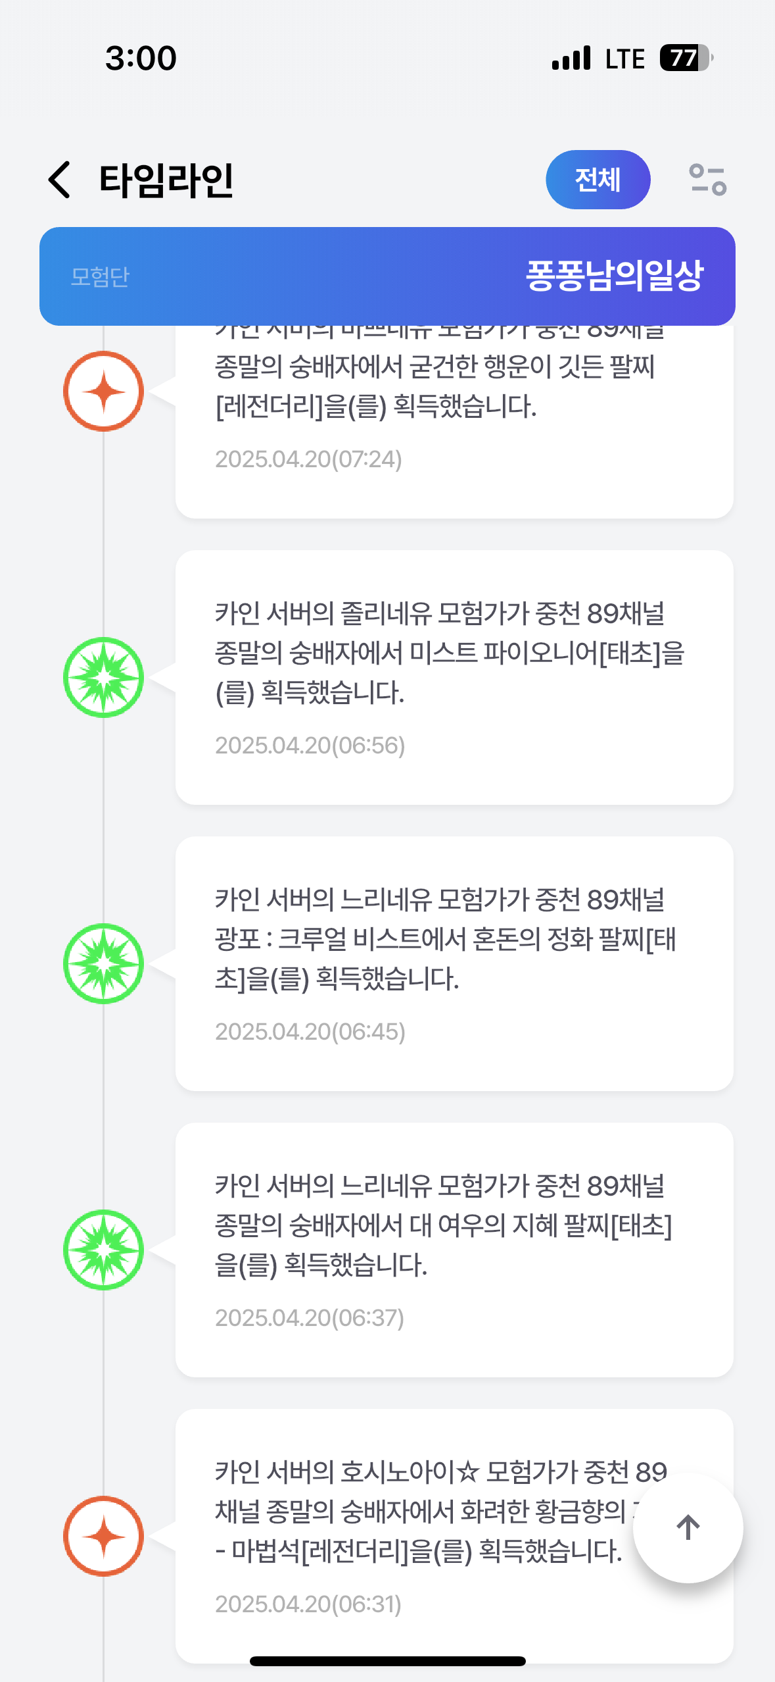Tap the 2025.04.20(06:56) timestamp
Screen dimensions: 775x1682
pyautogui.click(x=310, y=746)
